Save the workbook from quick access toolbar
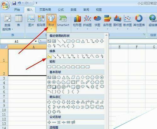The width and height of the screenshot is (157, 129). click(x=14, y=3)
